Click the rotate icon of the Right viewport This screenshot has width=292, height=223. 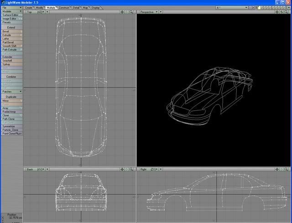[x=282, y=169]
